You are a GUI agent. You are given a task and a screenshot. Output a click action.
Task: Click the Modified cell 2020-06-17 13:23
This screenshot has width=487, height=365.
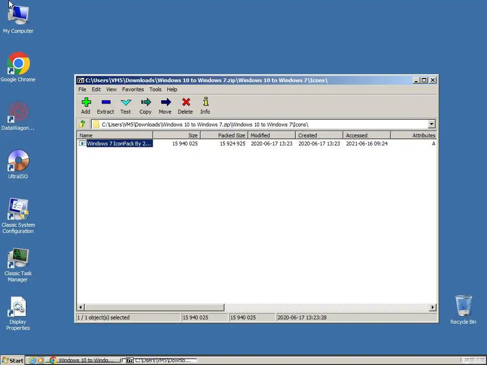tap(272, 144)
